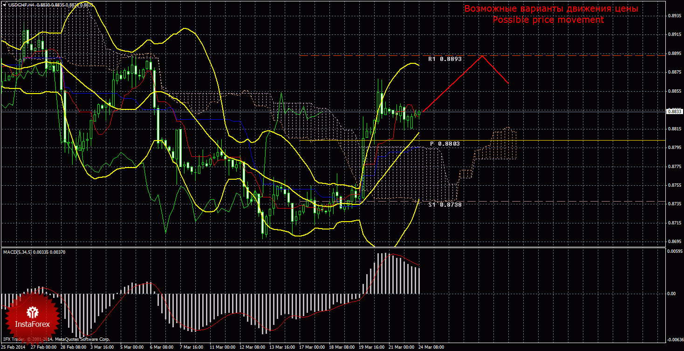Click the 11 Mar 00:00 time label
The image size is (684, 351).
click(x=223, y=347)
